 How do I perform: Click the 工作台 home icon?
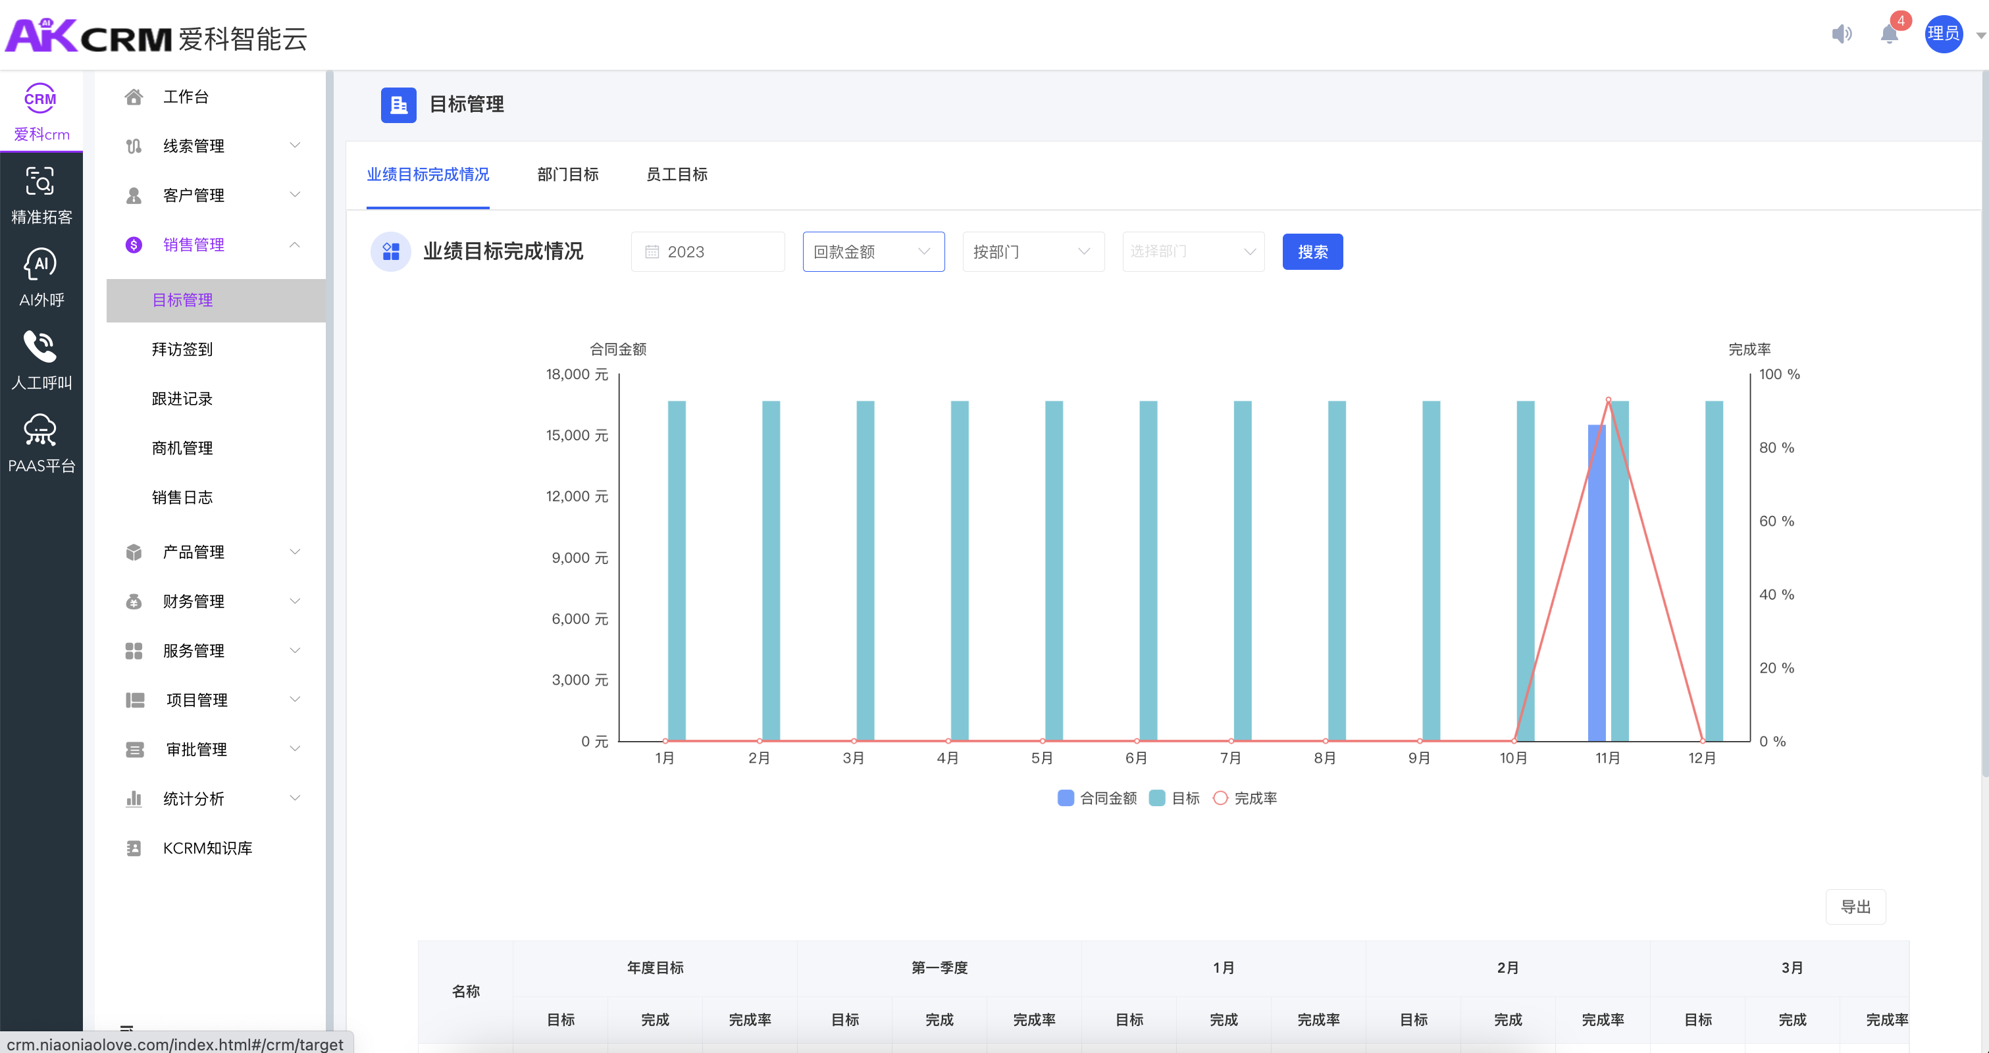pos(134,97)
